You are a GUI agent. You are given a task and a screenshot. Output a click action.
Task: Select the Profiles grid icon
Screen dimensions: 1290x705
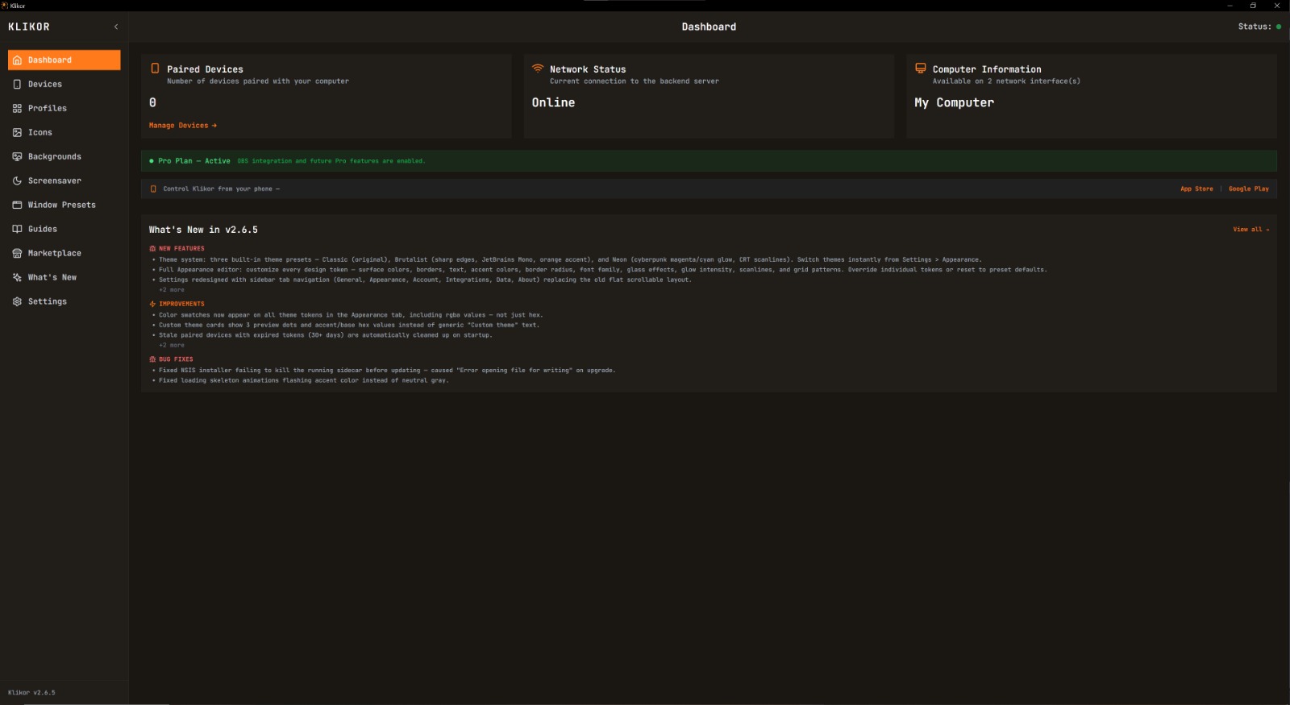(17, 108)
